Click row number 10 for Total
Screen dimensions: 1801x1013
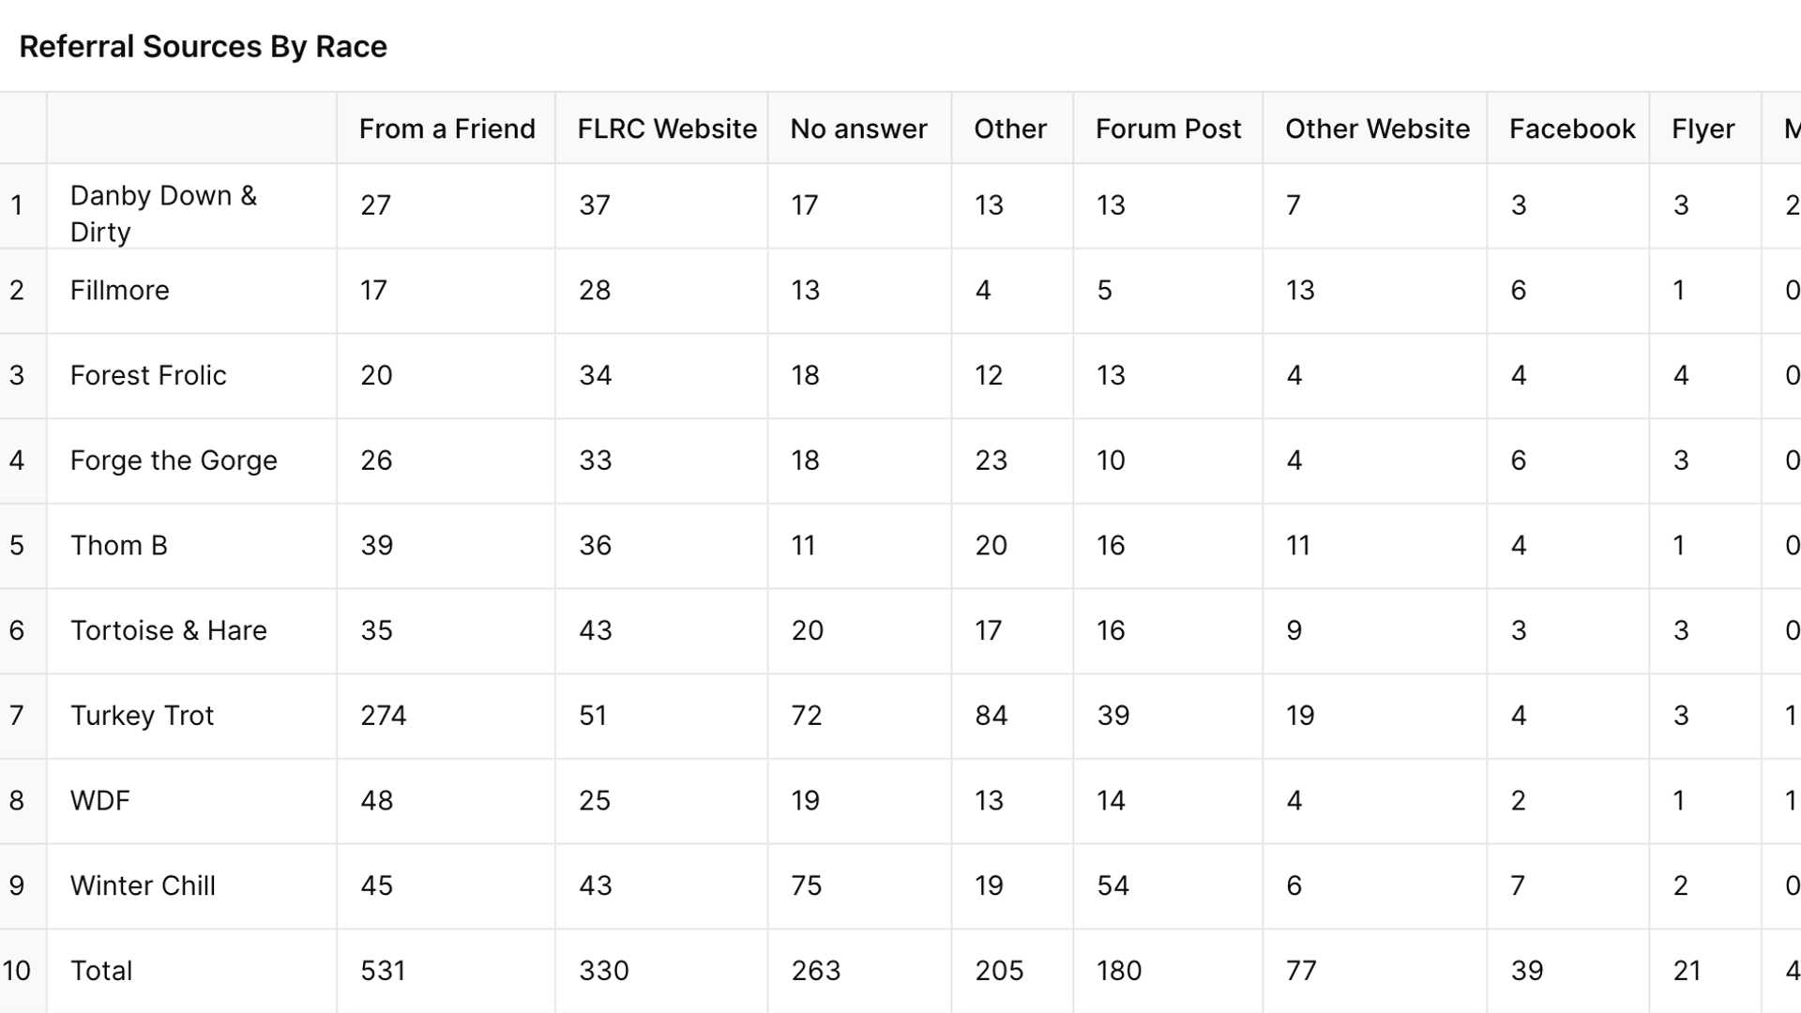[x=17, y=971]
